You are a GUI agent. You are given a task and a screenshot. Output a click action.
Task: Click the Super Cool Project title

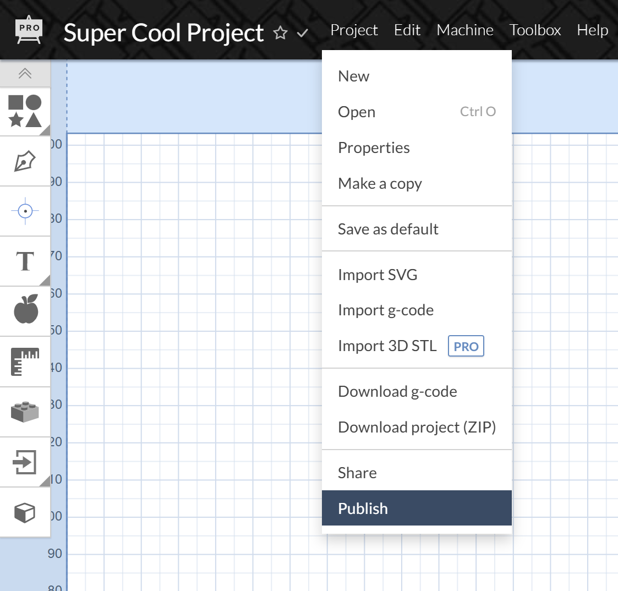[x=163, y=33]
